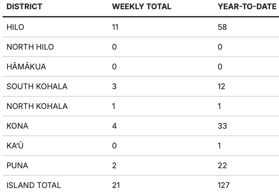
Task: Select the NORTH KOHALA district cell
Action: 37,106
